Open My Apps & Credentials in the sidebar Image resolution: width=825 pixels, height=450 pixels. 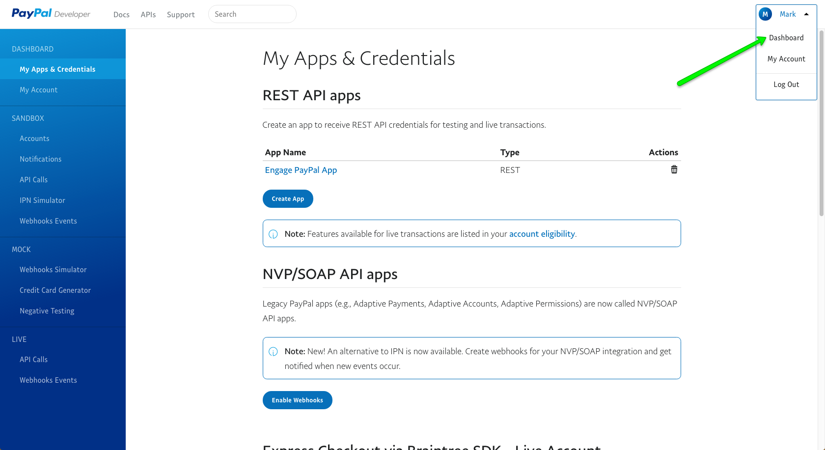63,69
